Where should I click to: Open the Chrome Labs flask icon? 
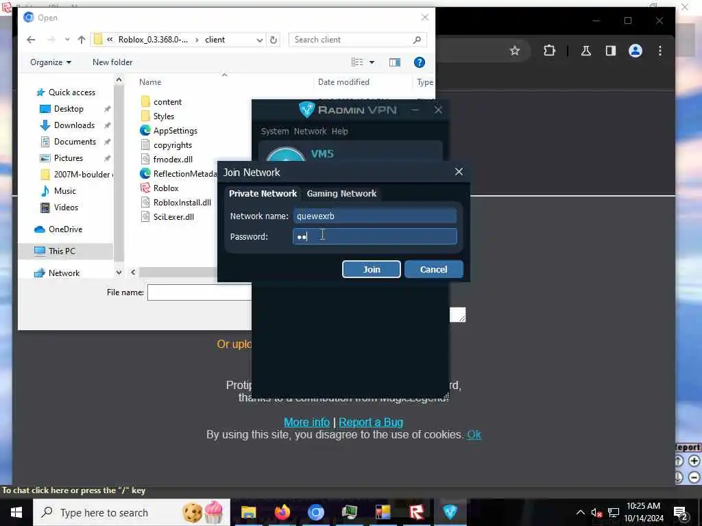pos(585,51)
